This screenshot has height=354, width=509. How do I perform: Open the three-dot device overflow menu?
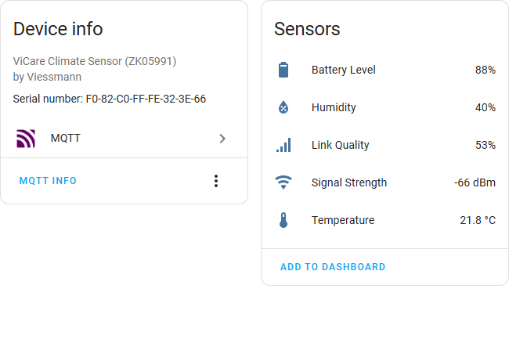point(216,181)
